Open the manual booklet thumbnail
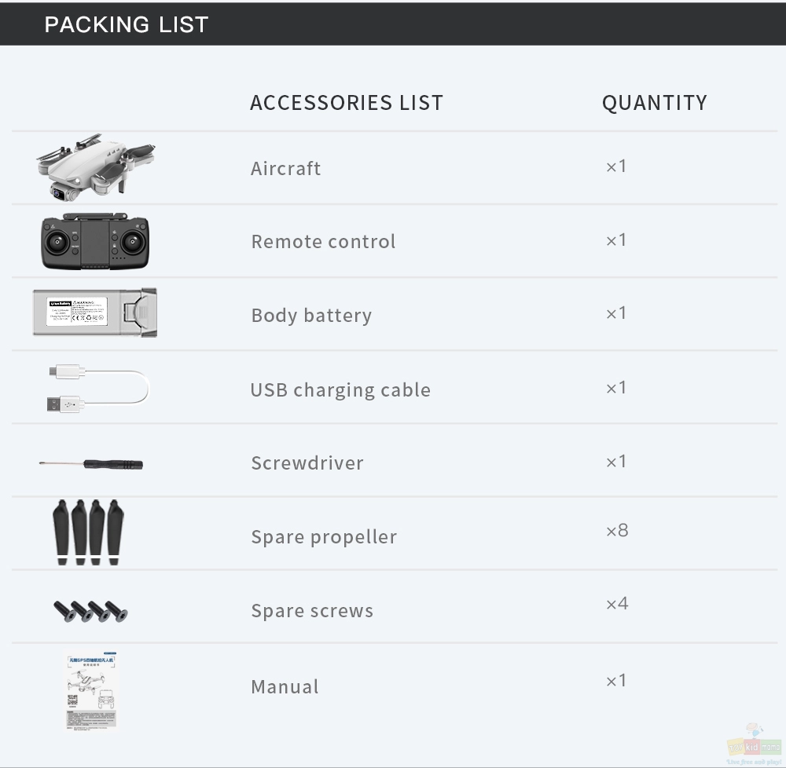Viewport: 786px width, 768px height. 91,691
